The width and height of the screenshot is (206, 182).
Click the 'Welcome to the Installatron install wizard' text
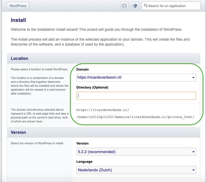coord(97,29)
